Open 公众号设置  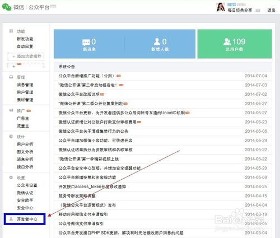[27, 185]
